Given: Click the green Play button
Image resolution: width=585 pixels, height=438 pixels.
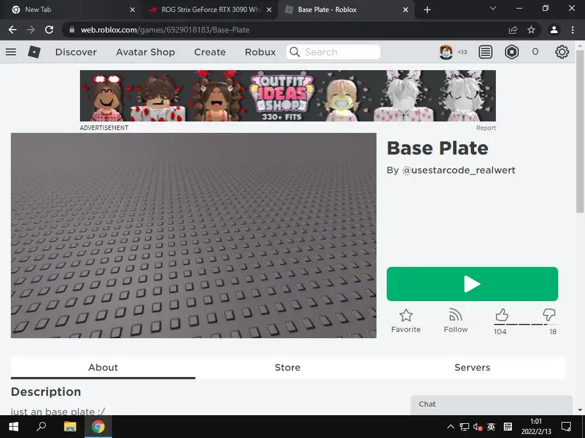Looking at the screenshot, I should click(472, 284).
